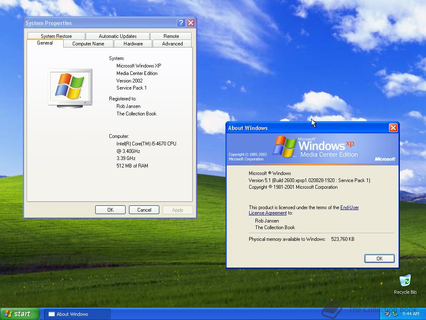Click the help question mark in System Properties
Viewport: 426px width, 320px height.
181,23
